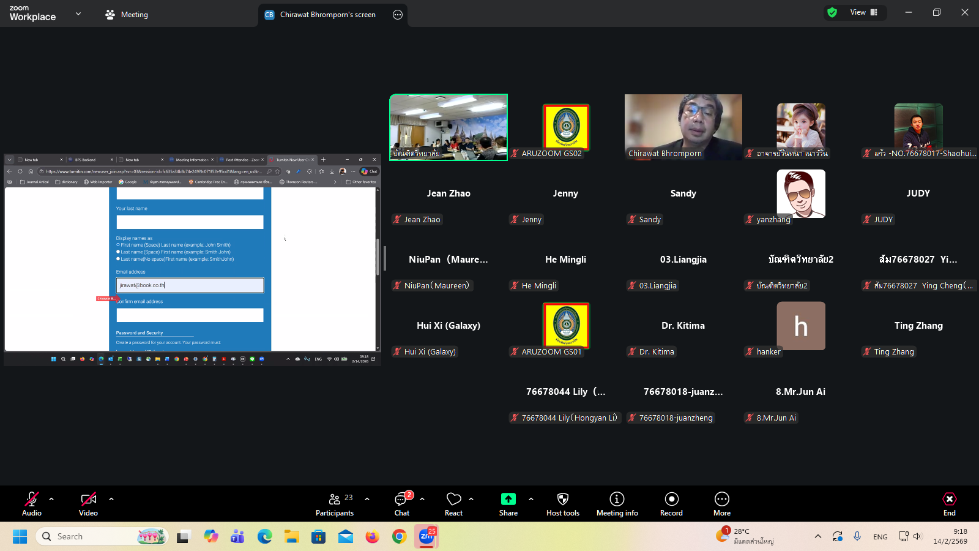Open Zoom Workplace dropdown chevron
Screen dimensions: 979x551
coord(78,13)
